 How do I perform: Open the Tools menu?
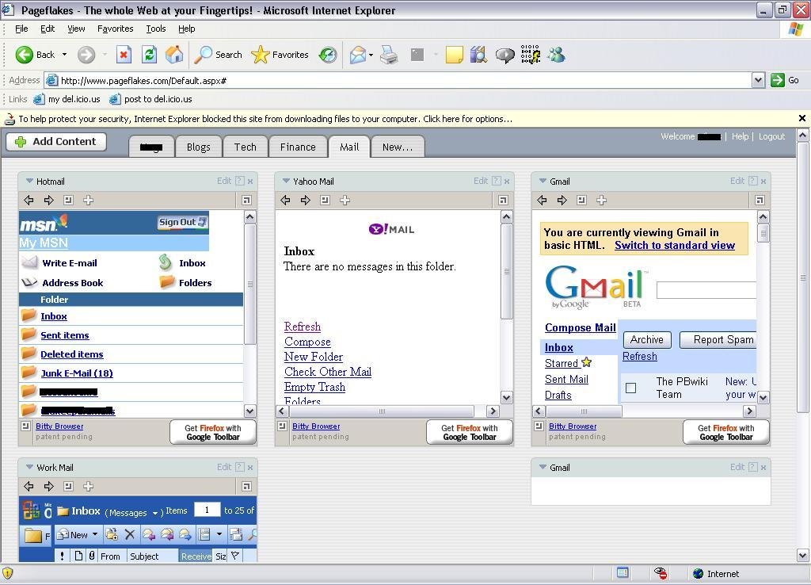(156, 29)
